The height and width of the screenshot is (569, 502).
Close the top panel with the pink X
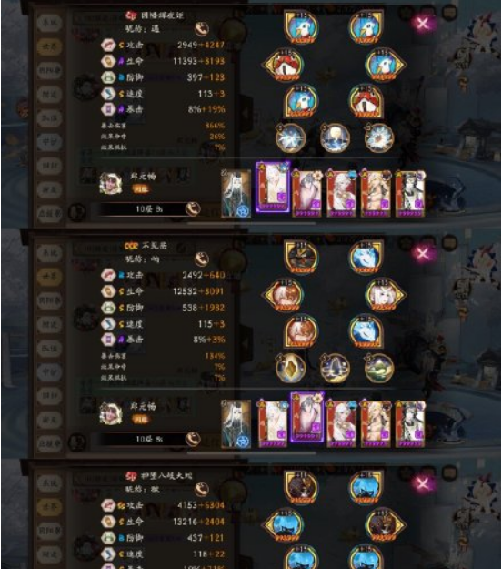[423, 24]
